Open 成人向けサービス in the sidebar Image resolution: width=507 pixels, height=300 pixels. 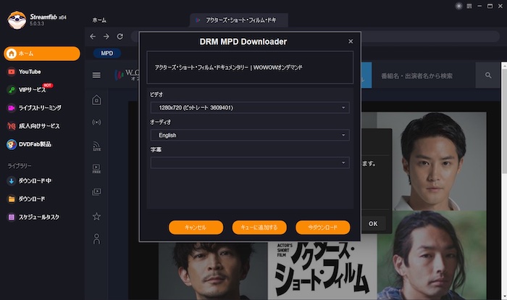(39, 126)
